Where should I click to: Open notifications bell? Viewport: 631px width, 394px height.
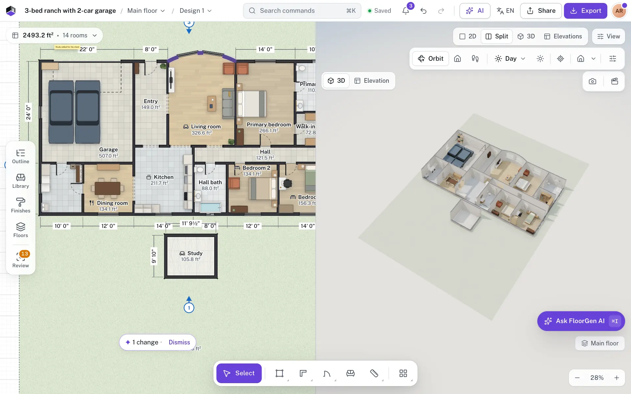pos(406,11)
